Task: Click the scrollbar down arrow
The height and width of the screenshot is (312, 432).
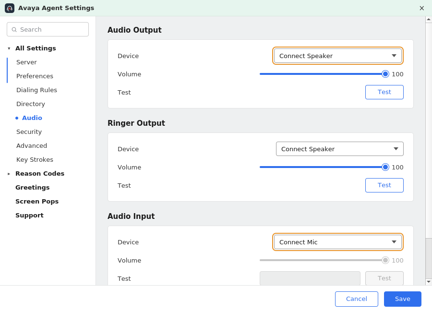Action: coord(429,282)
